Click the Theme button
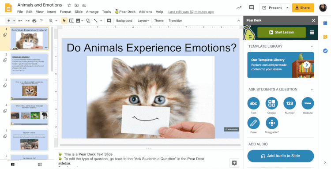Image resolution: width=331 pixels, height=169 pixels. pyautogui.click(x=159, y=21)
